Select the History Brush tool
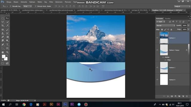This screenshot has width=191, height=107. (x=7, y=33)
